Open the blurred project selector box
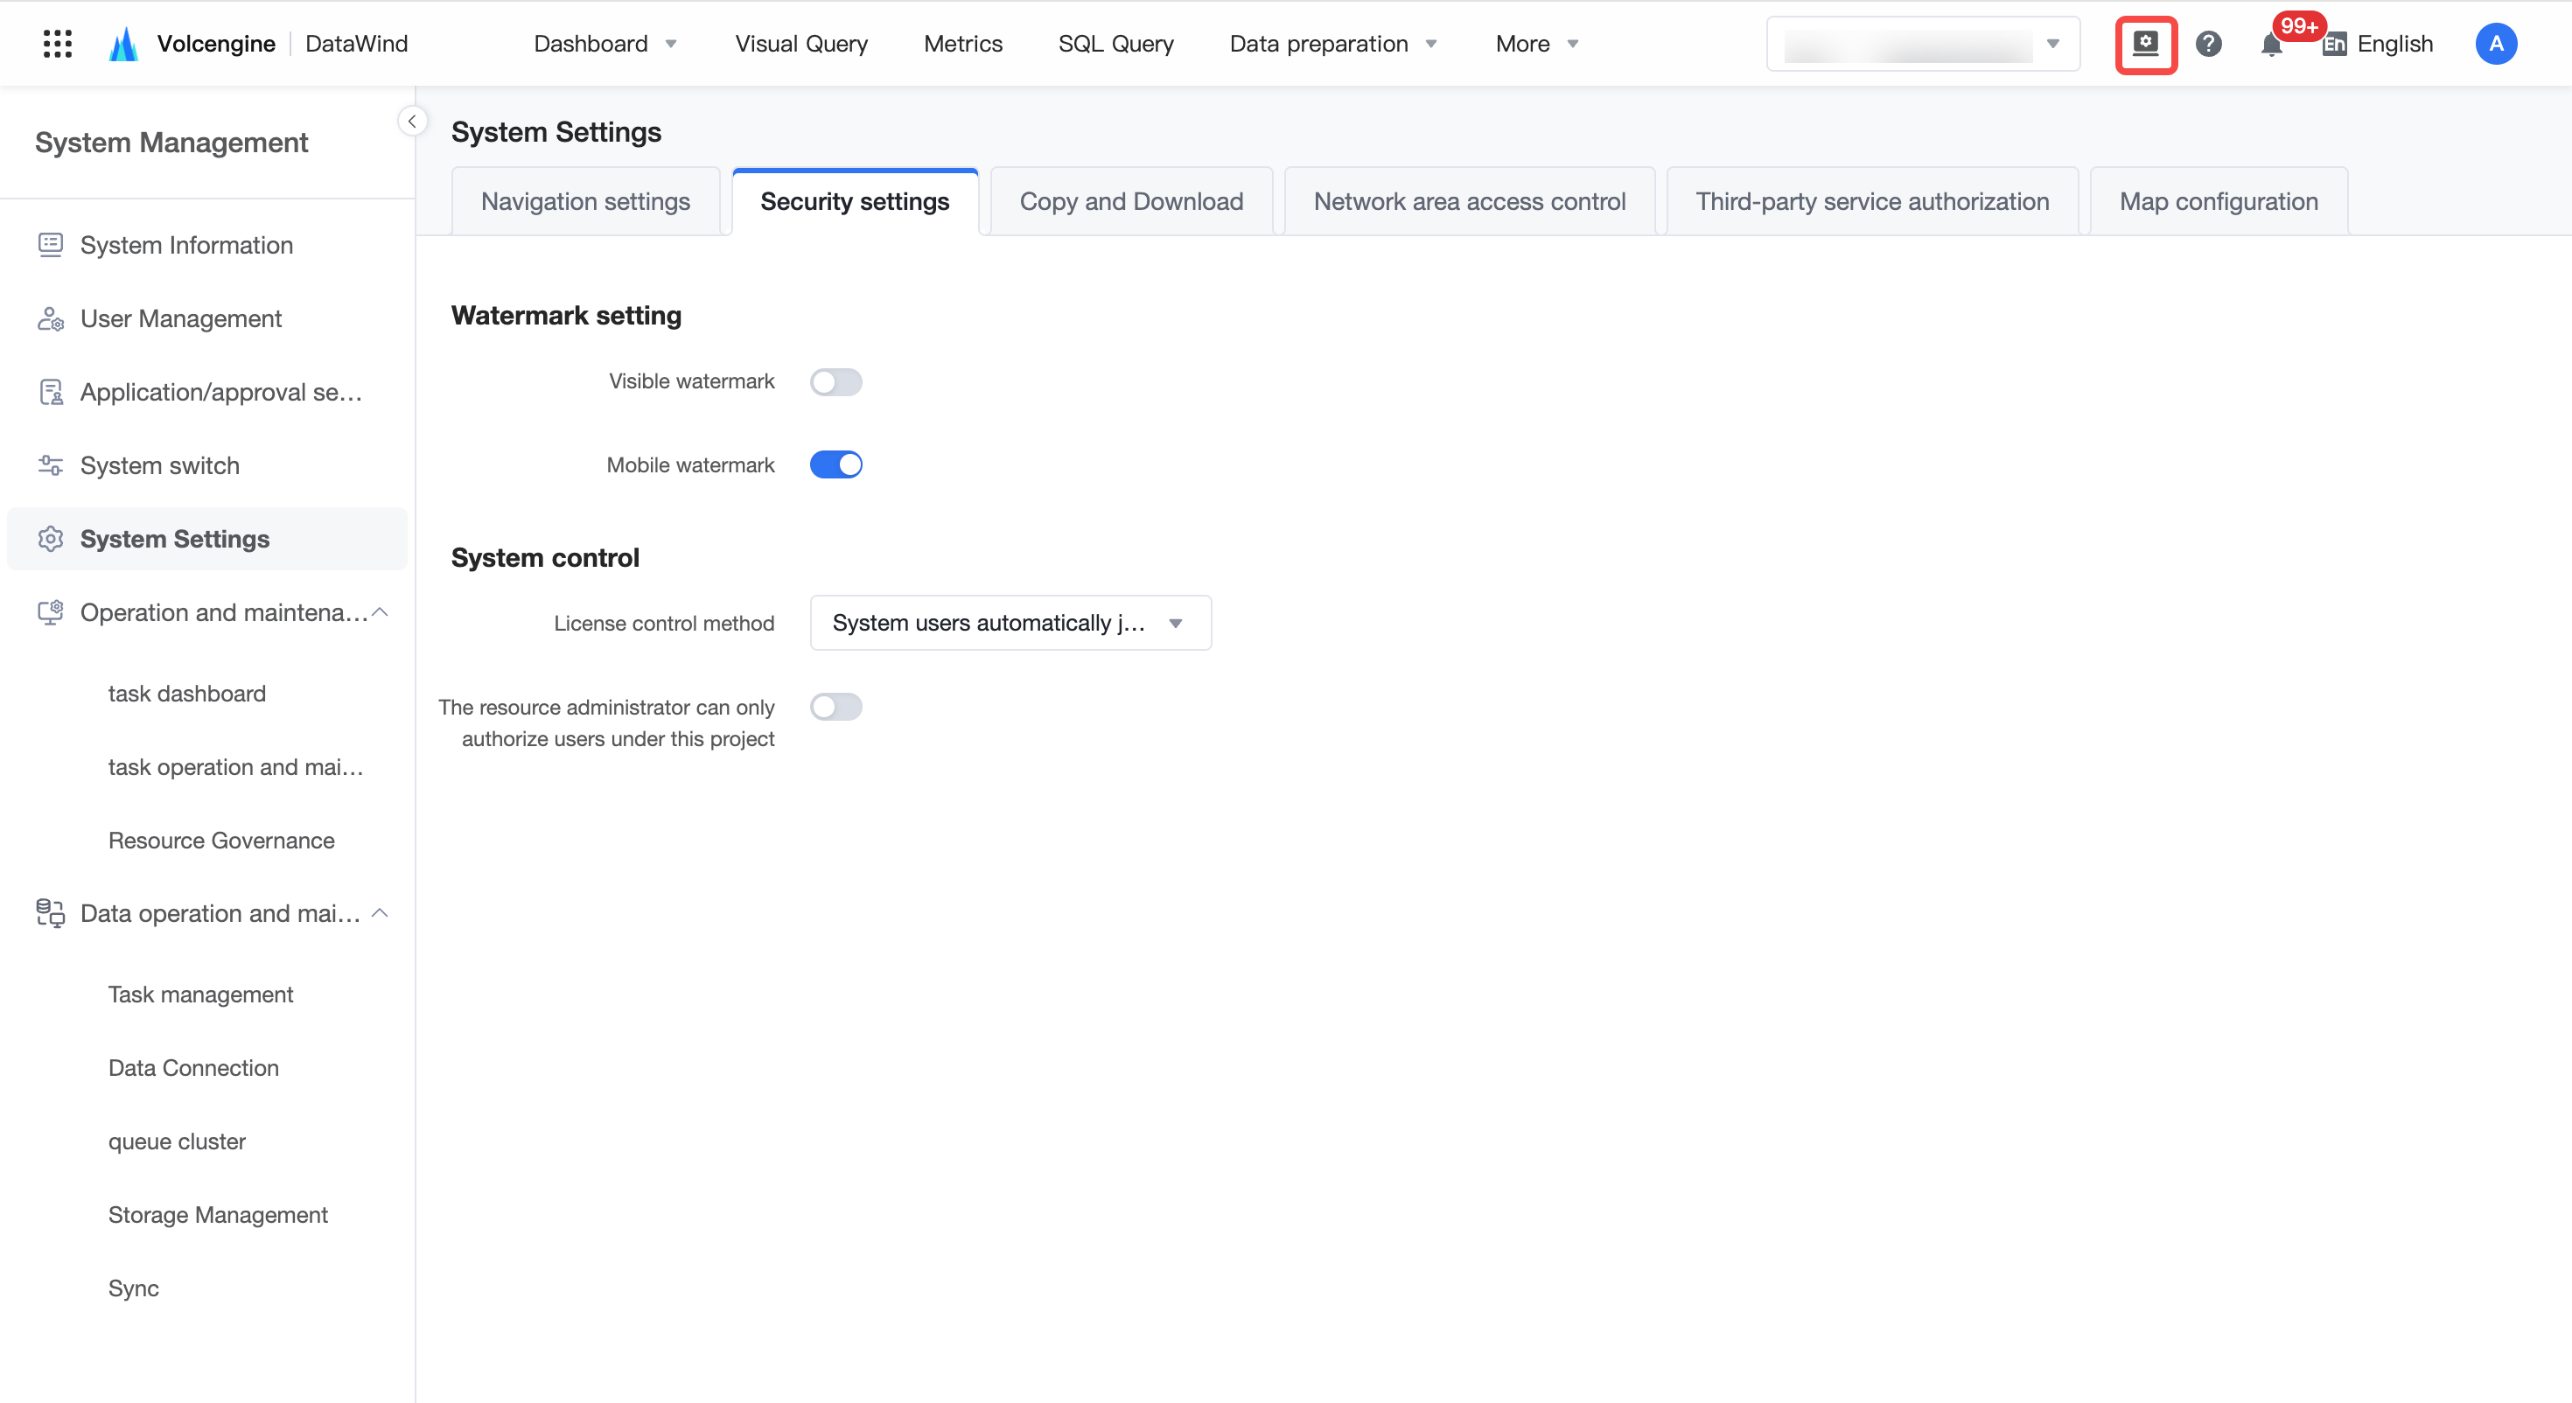Image resolution: width=2572 pixels, height=1403 pixels. coord(1923,44)
